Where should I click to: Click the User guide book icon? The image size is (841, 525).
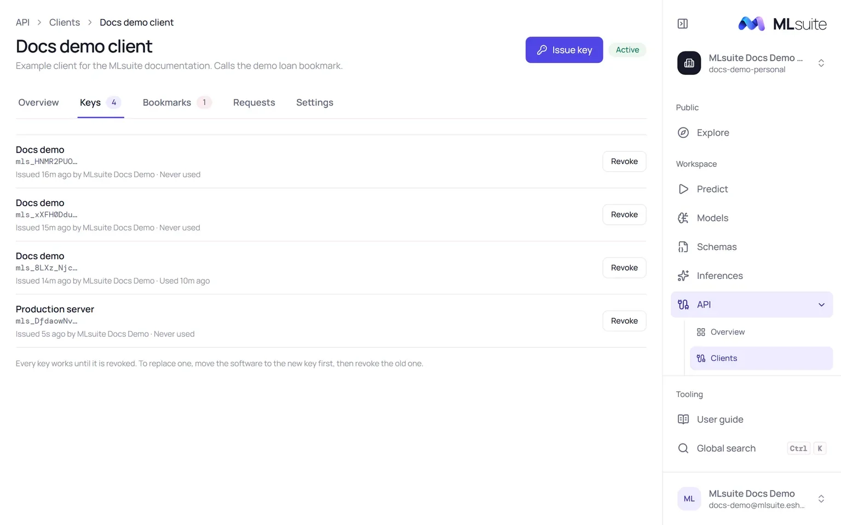683,419
